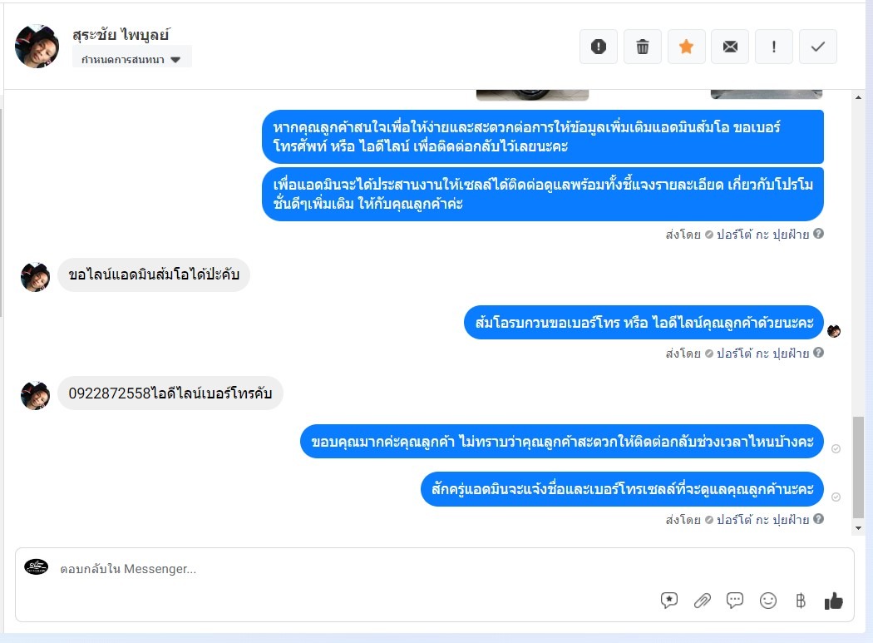
Task: Mark conversation as done with checkmark
Action: tap(818, 47)
